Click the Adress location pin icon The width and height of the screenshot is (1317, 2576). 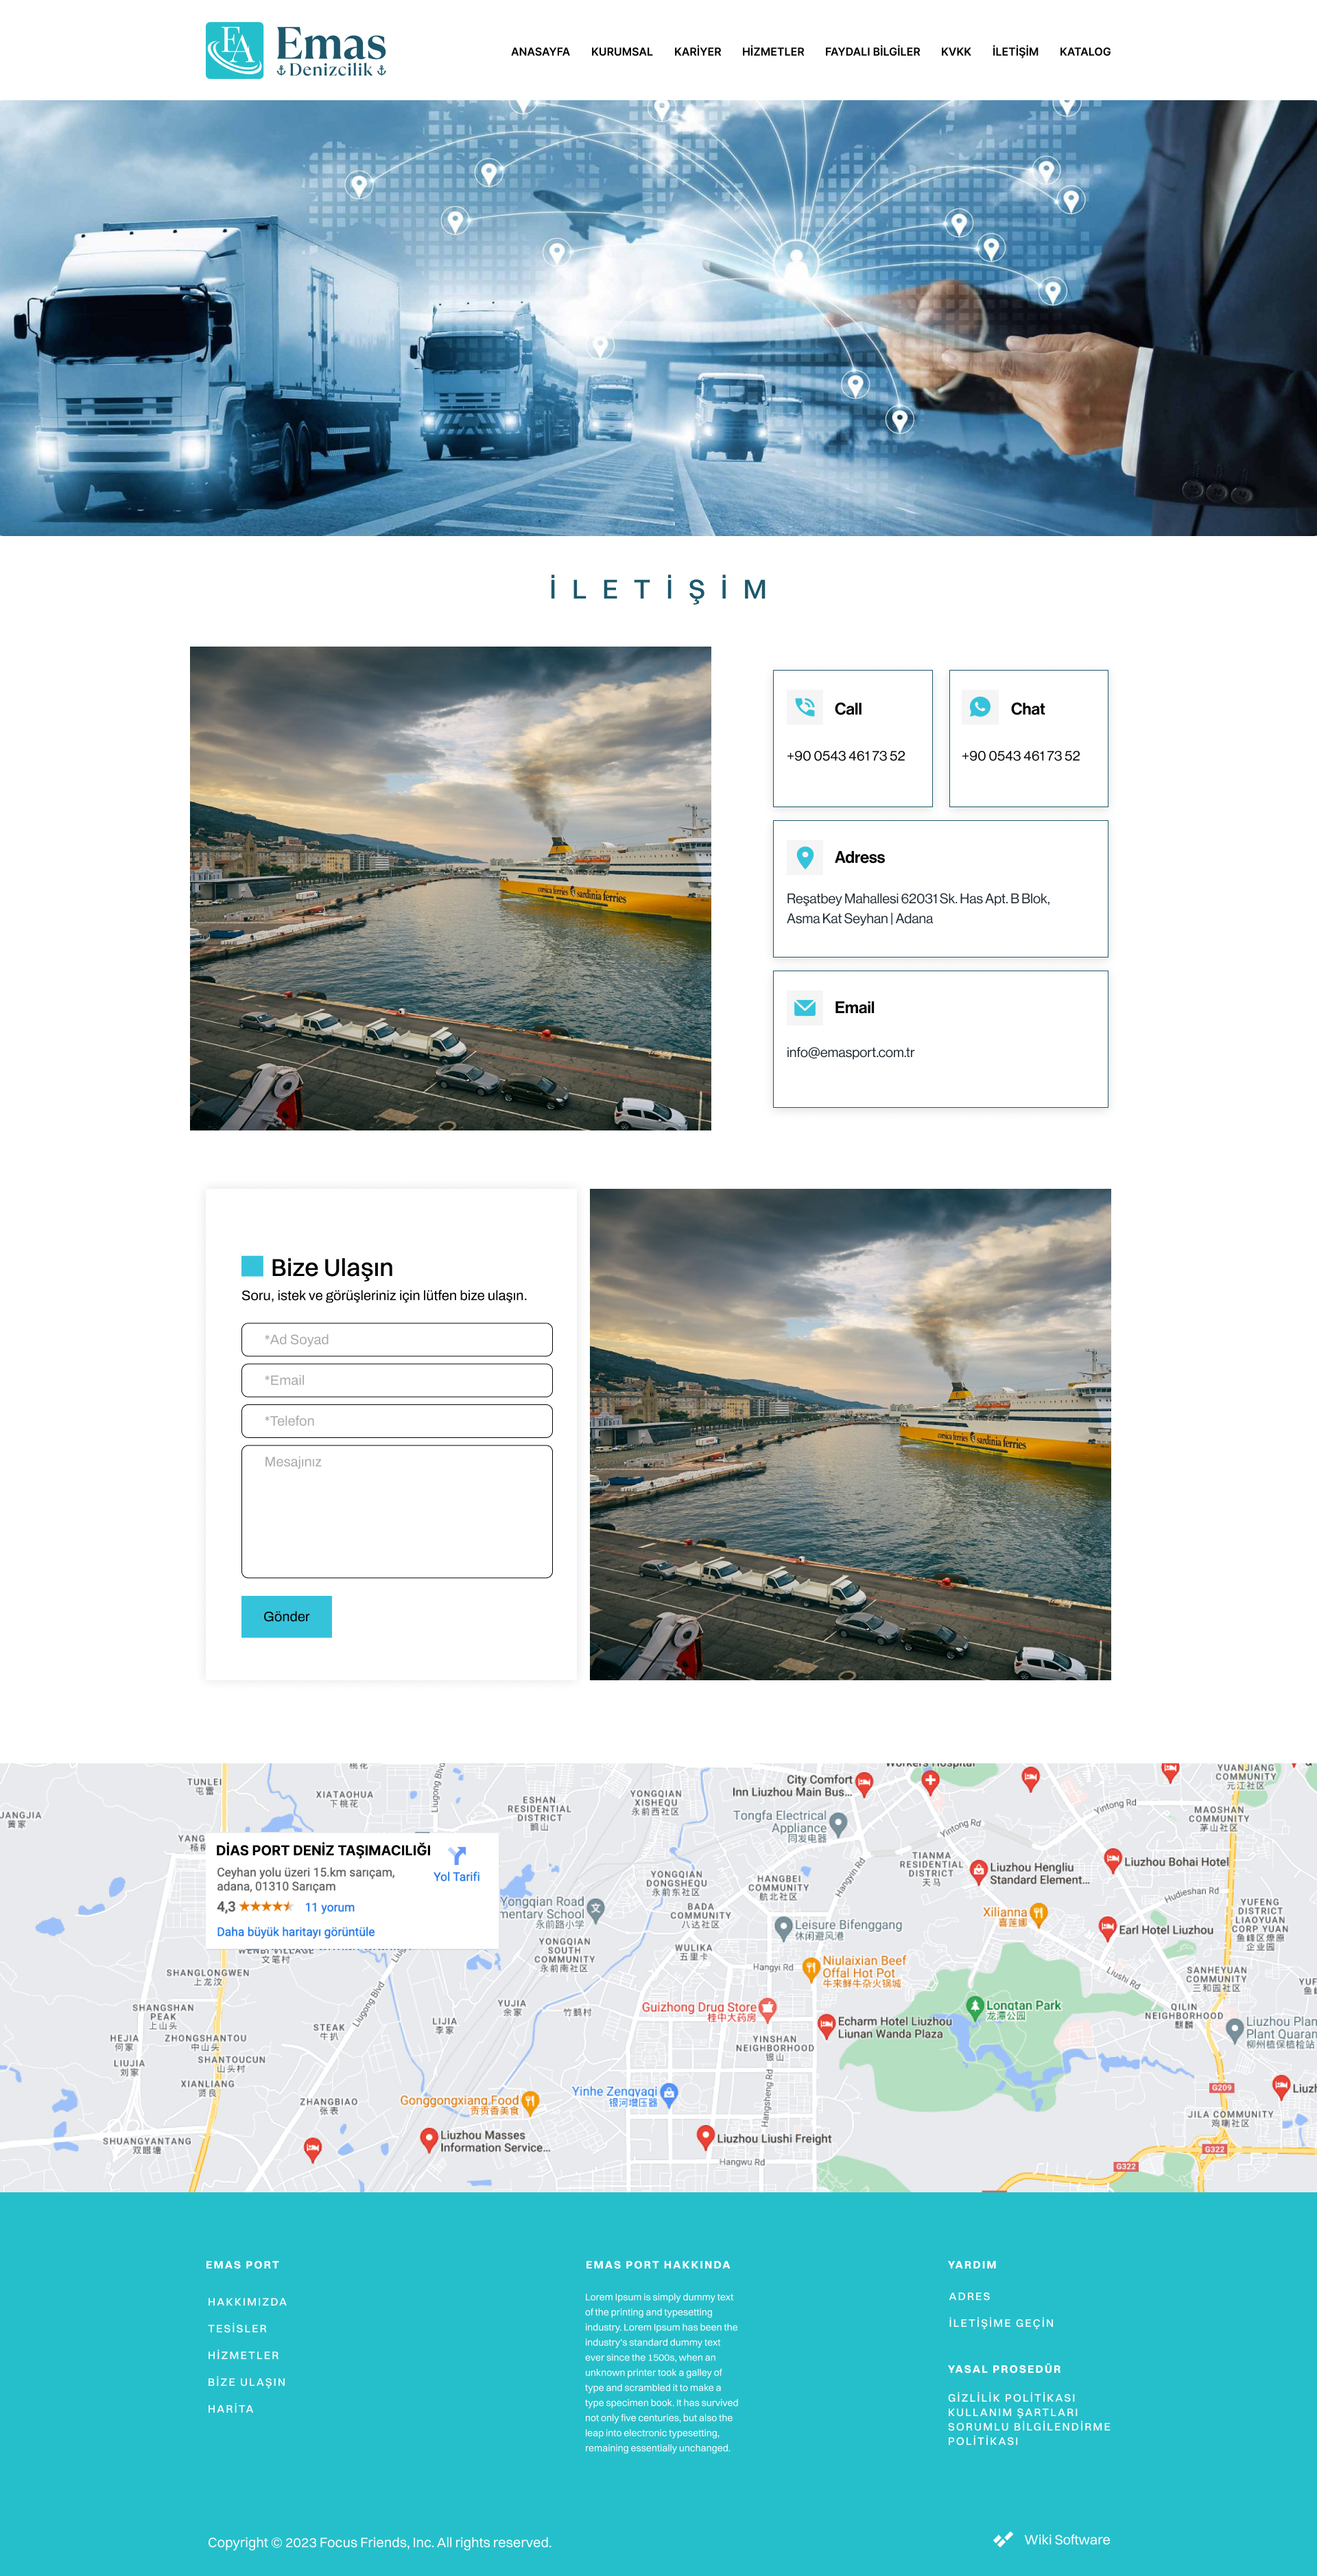click(805, 857)
